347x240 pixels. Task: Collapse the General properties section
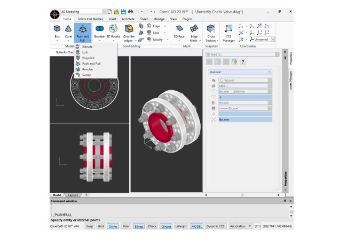[269, 72]
